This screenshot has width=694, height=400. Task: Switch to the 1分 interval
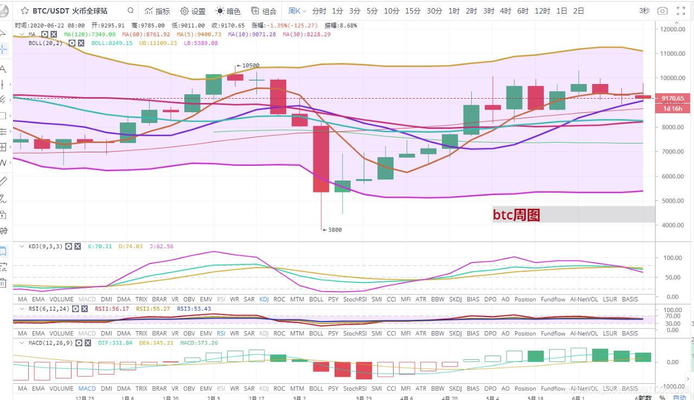pyautogui.click(x=338, y=11)
